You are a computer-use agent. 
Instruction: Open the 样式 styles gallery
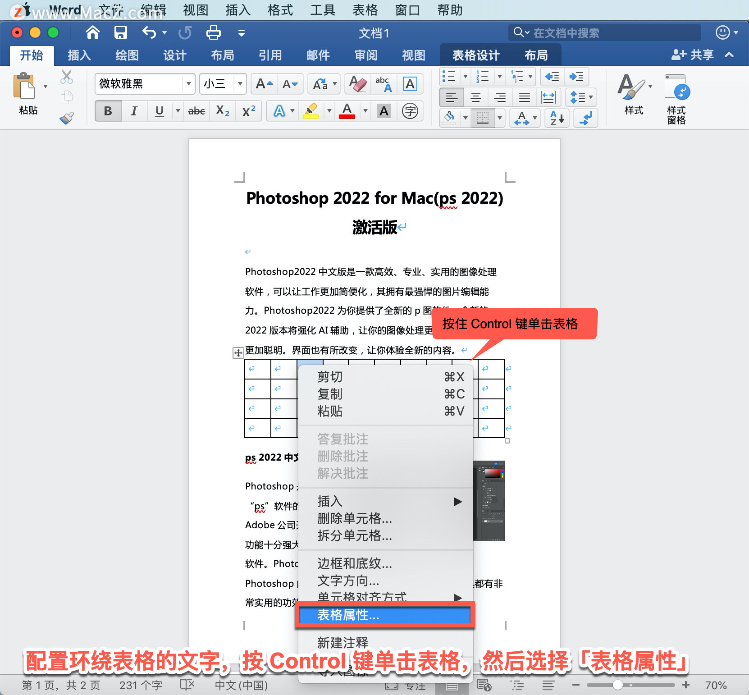(634, 94)
